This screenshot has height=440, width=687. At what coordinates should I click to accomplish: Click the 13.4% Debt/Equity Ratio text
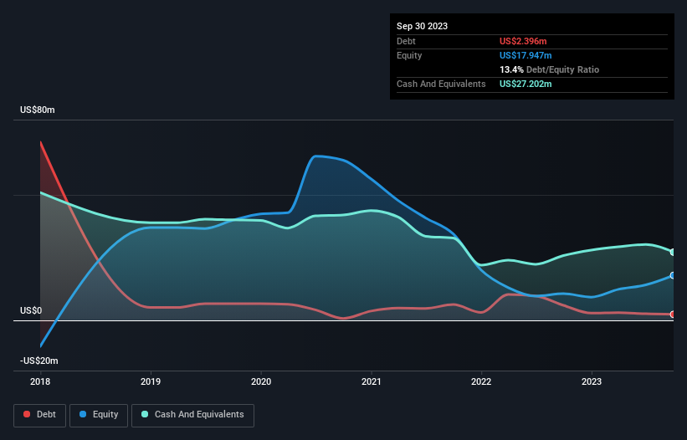[x=550, y=69]
